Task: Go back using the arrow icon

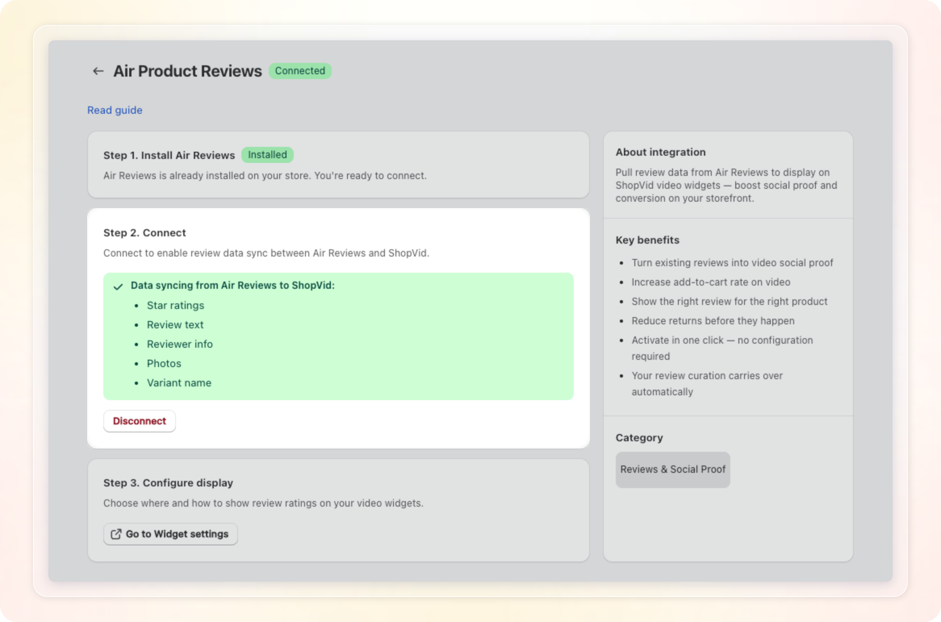Action: tap(98, 71)
